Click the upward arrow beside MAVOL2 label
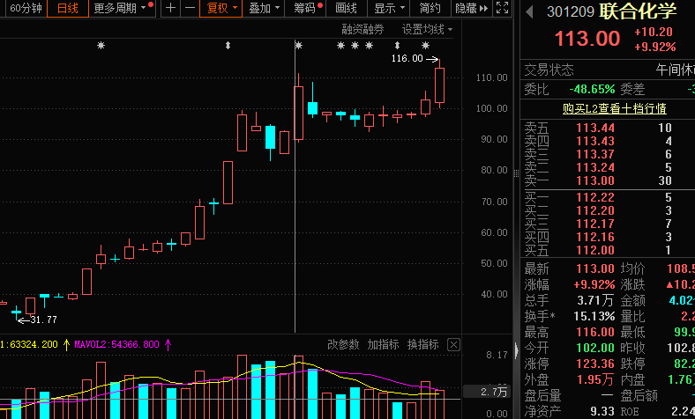The image size is (695, 419). (168, 344)
